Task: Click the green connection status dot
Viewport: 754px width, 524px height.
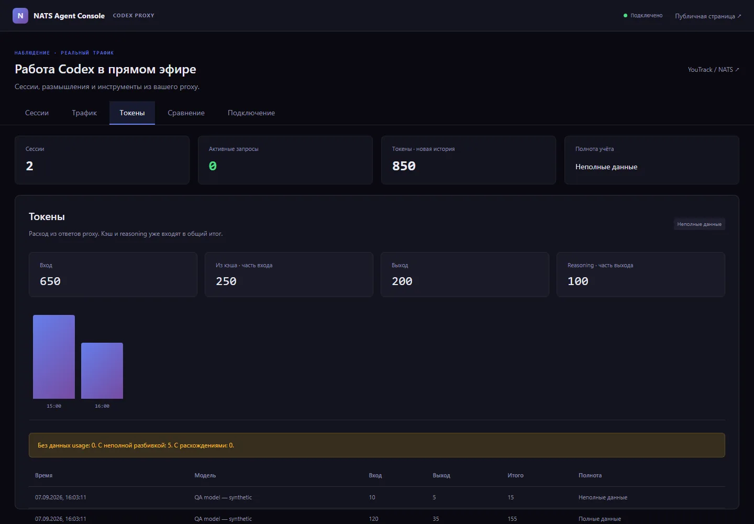Action: click(625, 16)
